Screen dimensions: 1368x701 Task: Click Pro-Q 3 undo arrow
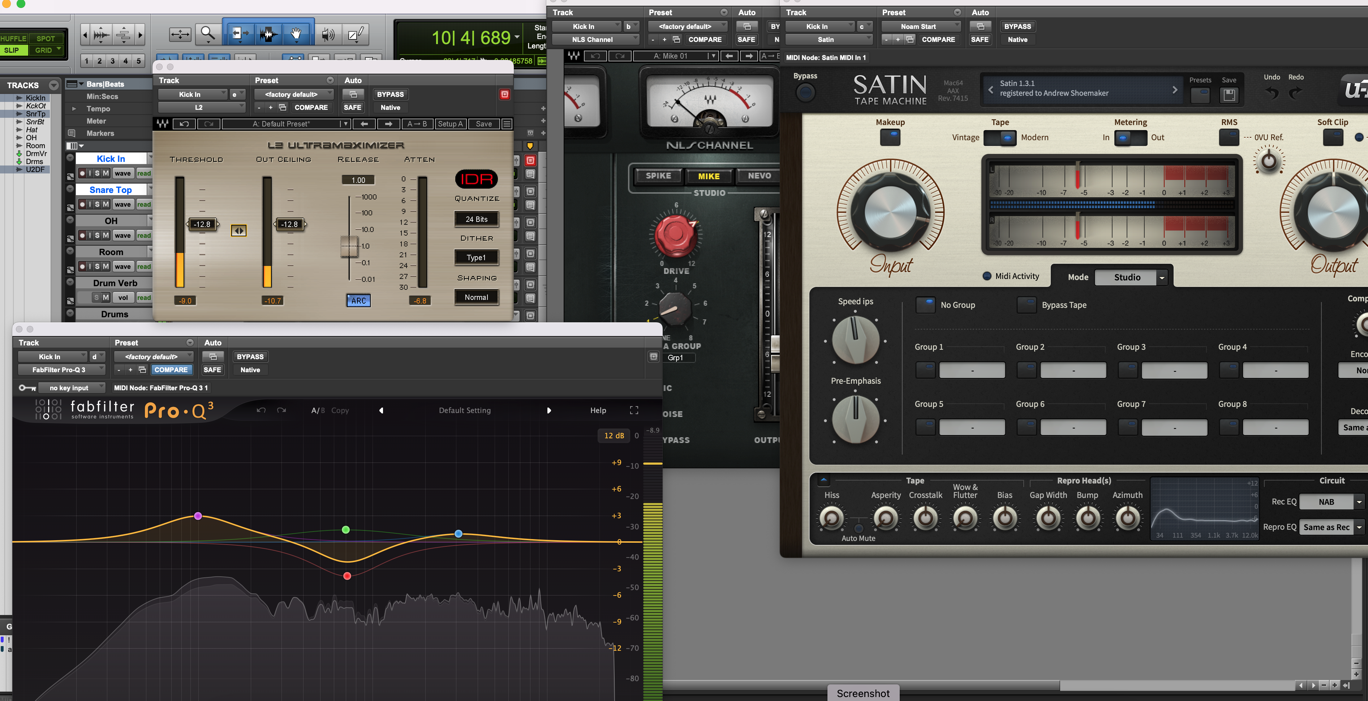pyautogui.click(x=261, y=410)
